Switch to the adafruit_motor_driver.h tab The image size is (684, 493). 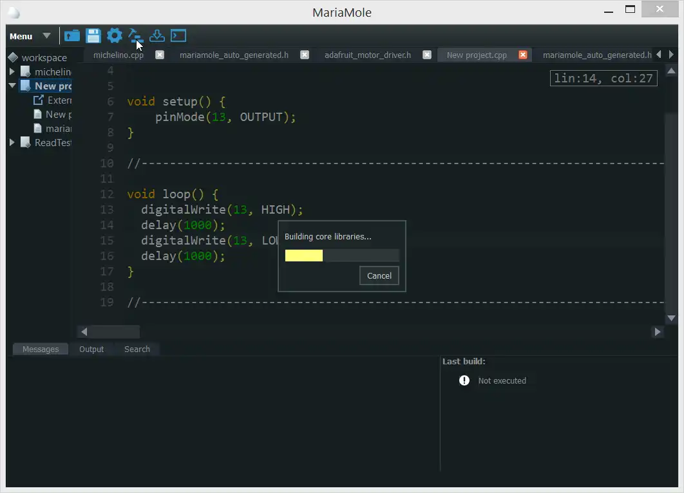tap(367, 55)
